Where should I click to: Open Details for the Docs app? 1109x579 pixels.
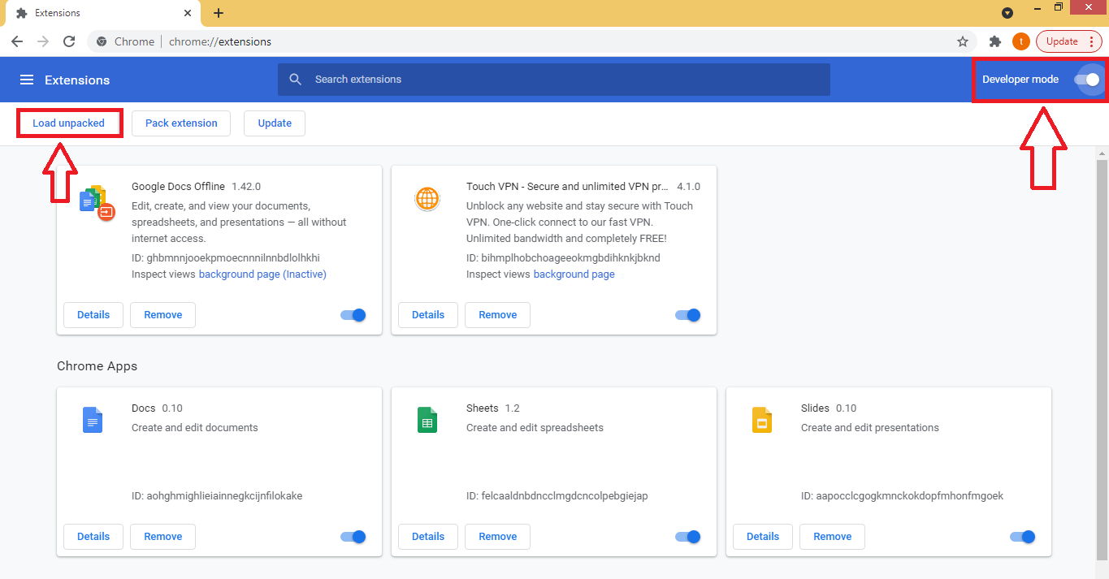[93, 537]
